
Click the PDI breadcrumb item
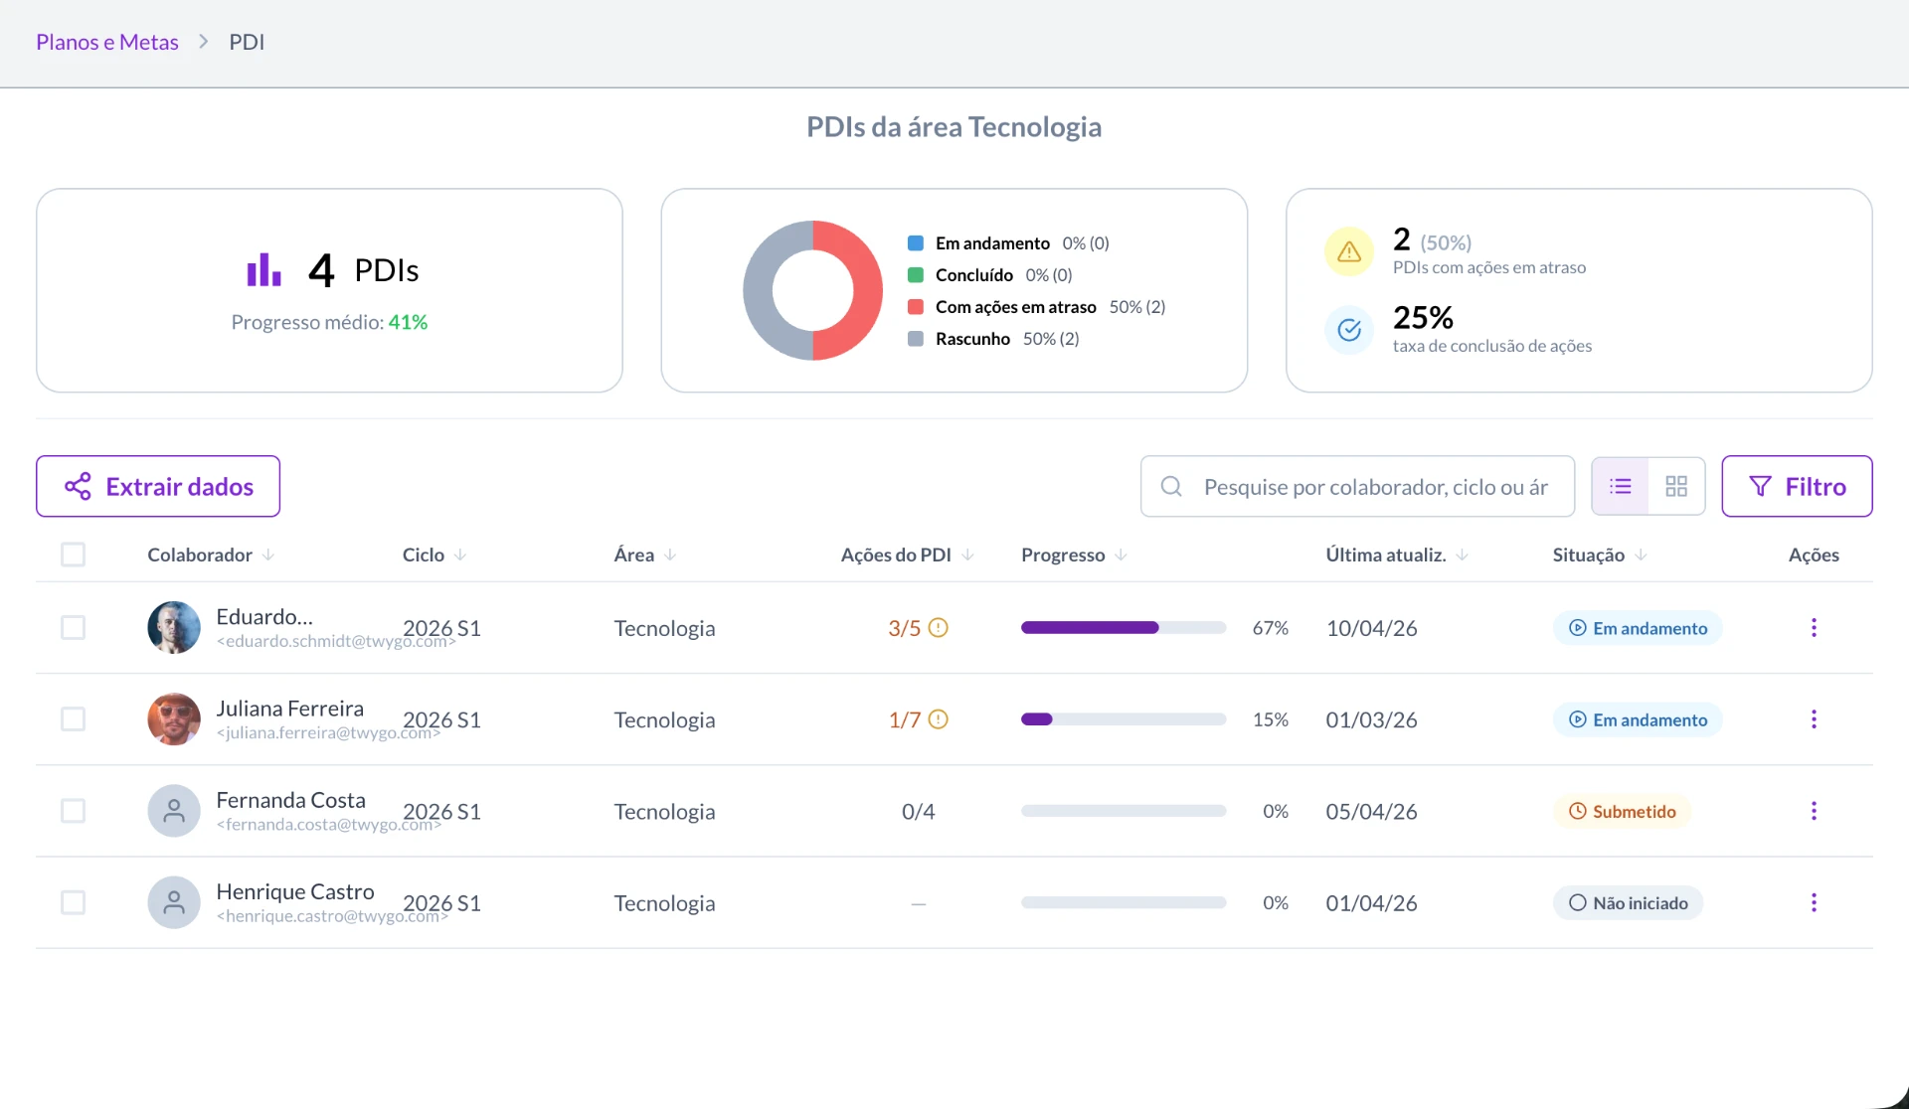coord(247,42)
